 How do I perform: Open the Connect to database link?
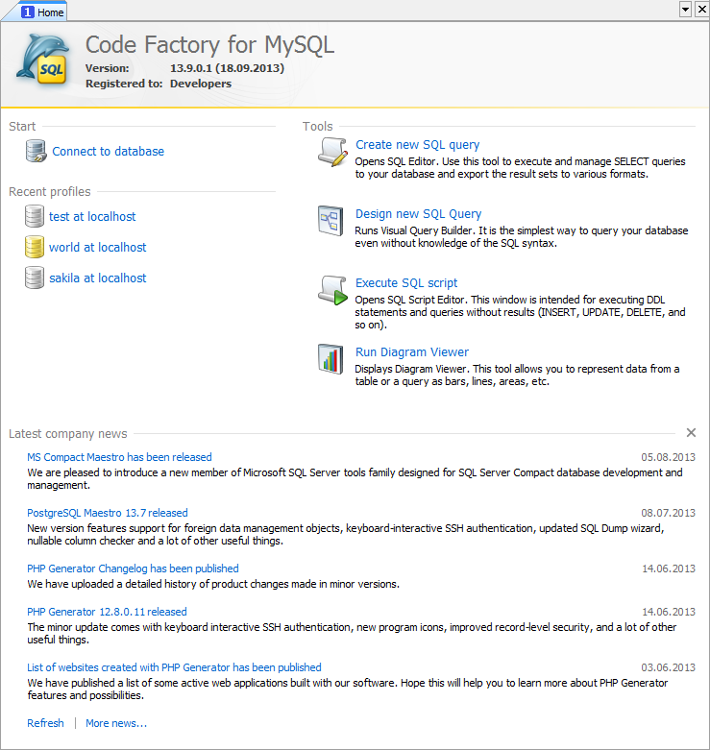(x=109, y=152)
